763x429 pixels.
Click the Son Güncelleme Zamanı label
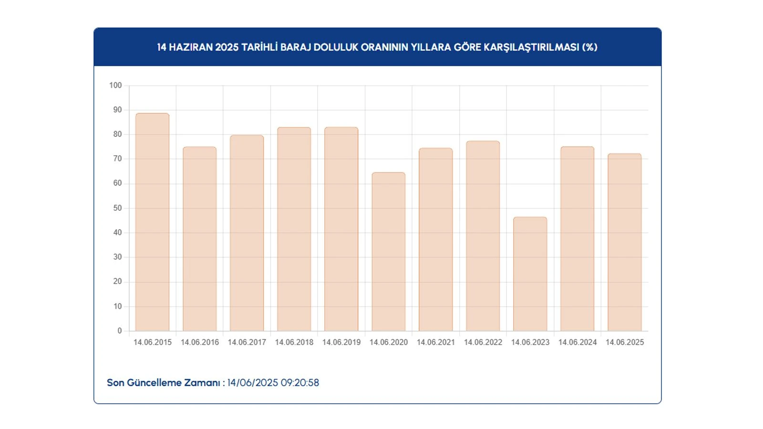coord(163,383)
